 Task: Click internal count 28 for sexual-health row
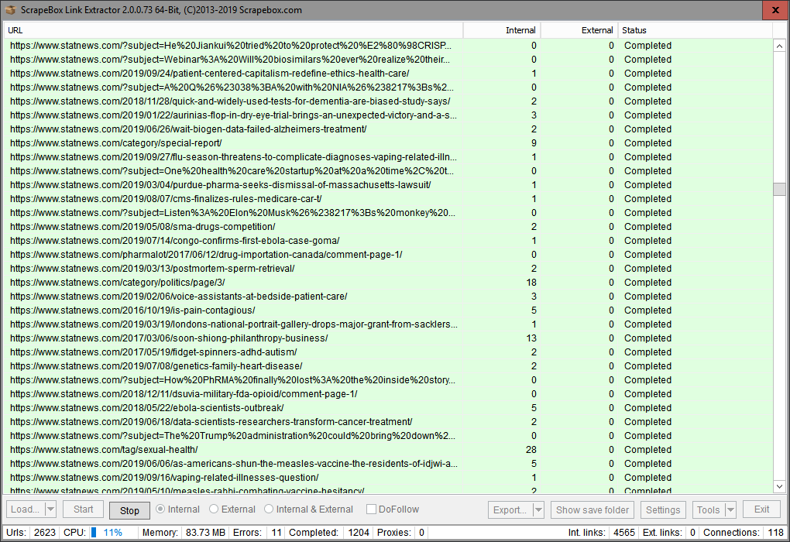(x=531, y=449)
